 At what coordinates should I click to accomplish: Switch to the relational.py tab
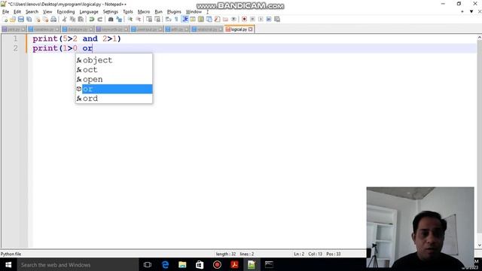[x=206, y=29]
